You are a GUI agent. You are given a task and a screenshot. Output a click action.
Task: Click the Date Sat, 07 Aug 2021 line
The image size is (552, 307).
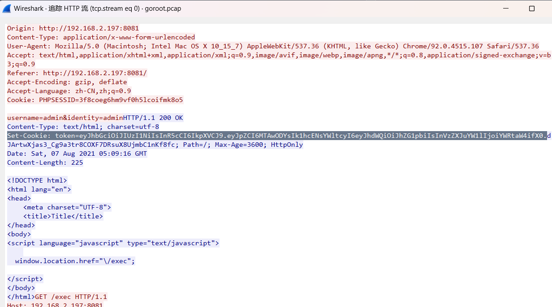(x=77, y=153)
